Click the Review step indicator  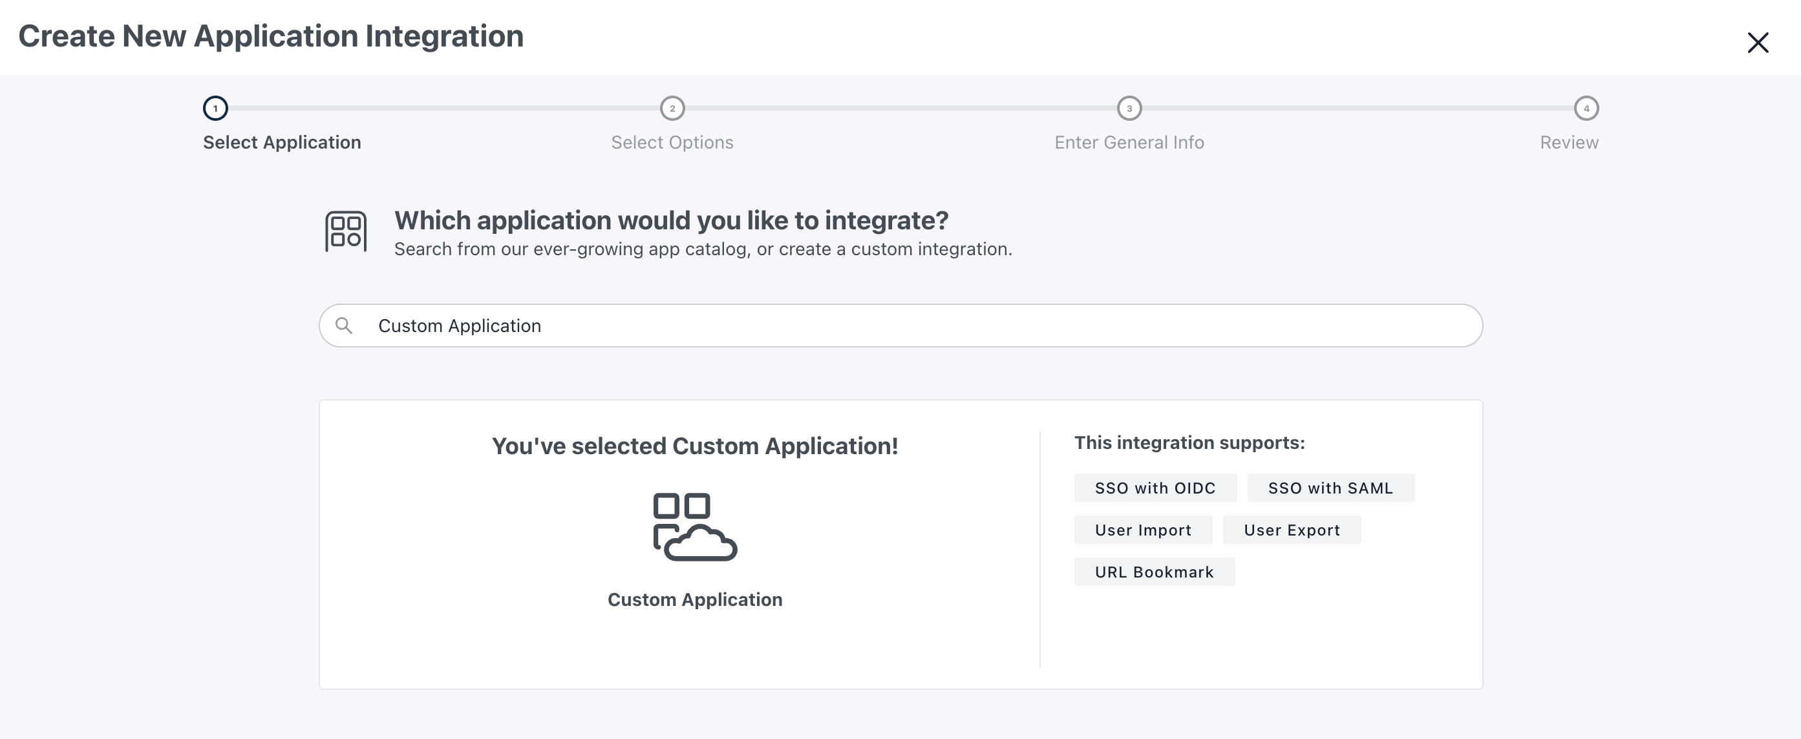1586,108
